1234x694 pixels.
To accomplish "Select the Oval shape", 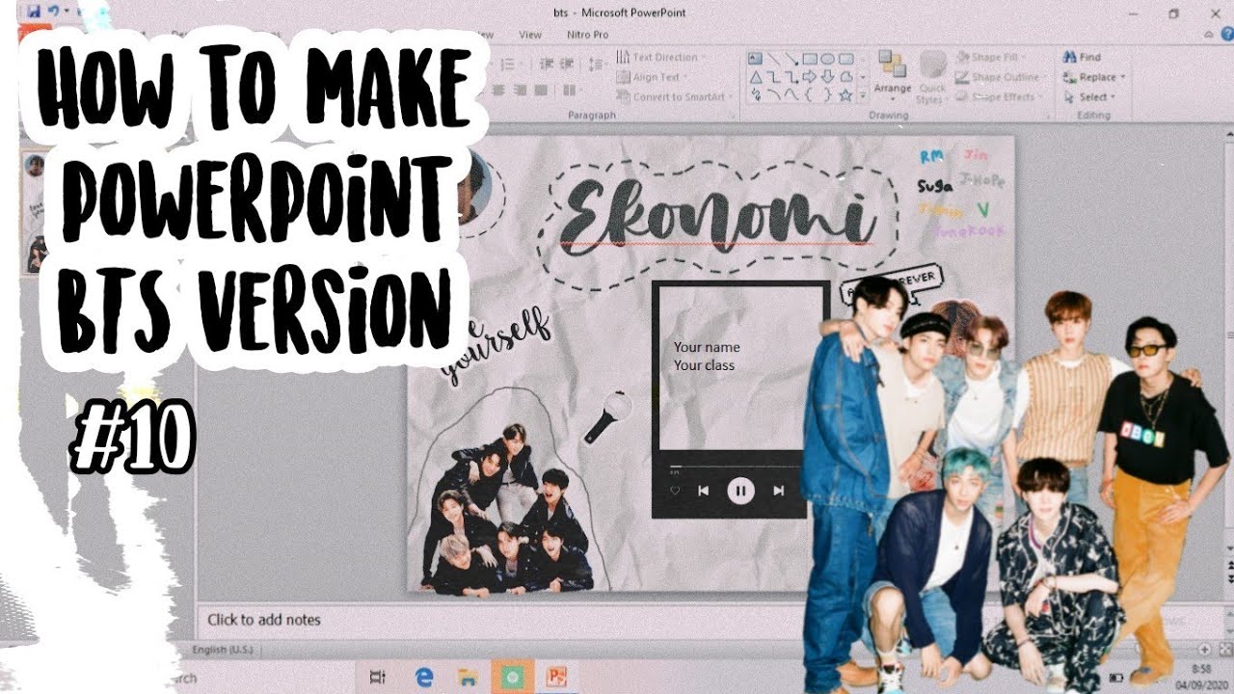I will tap(827, 59).
